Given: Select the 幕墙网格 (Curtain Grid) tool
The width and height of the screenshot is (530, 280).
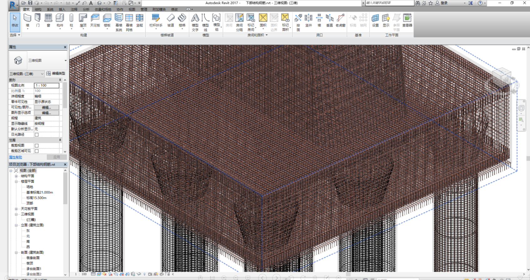Looking at the screenshot, I should (129, 23).
